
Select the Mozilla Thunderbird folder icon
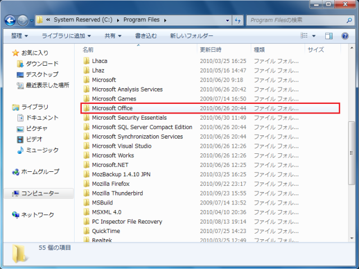(x=86, y=193)
